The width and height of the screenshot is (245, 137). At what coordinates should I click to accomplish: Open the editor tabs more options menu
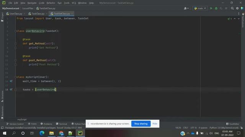pos(238,14)
